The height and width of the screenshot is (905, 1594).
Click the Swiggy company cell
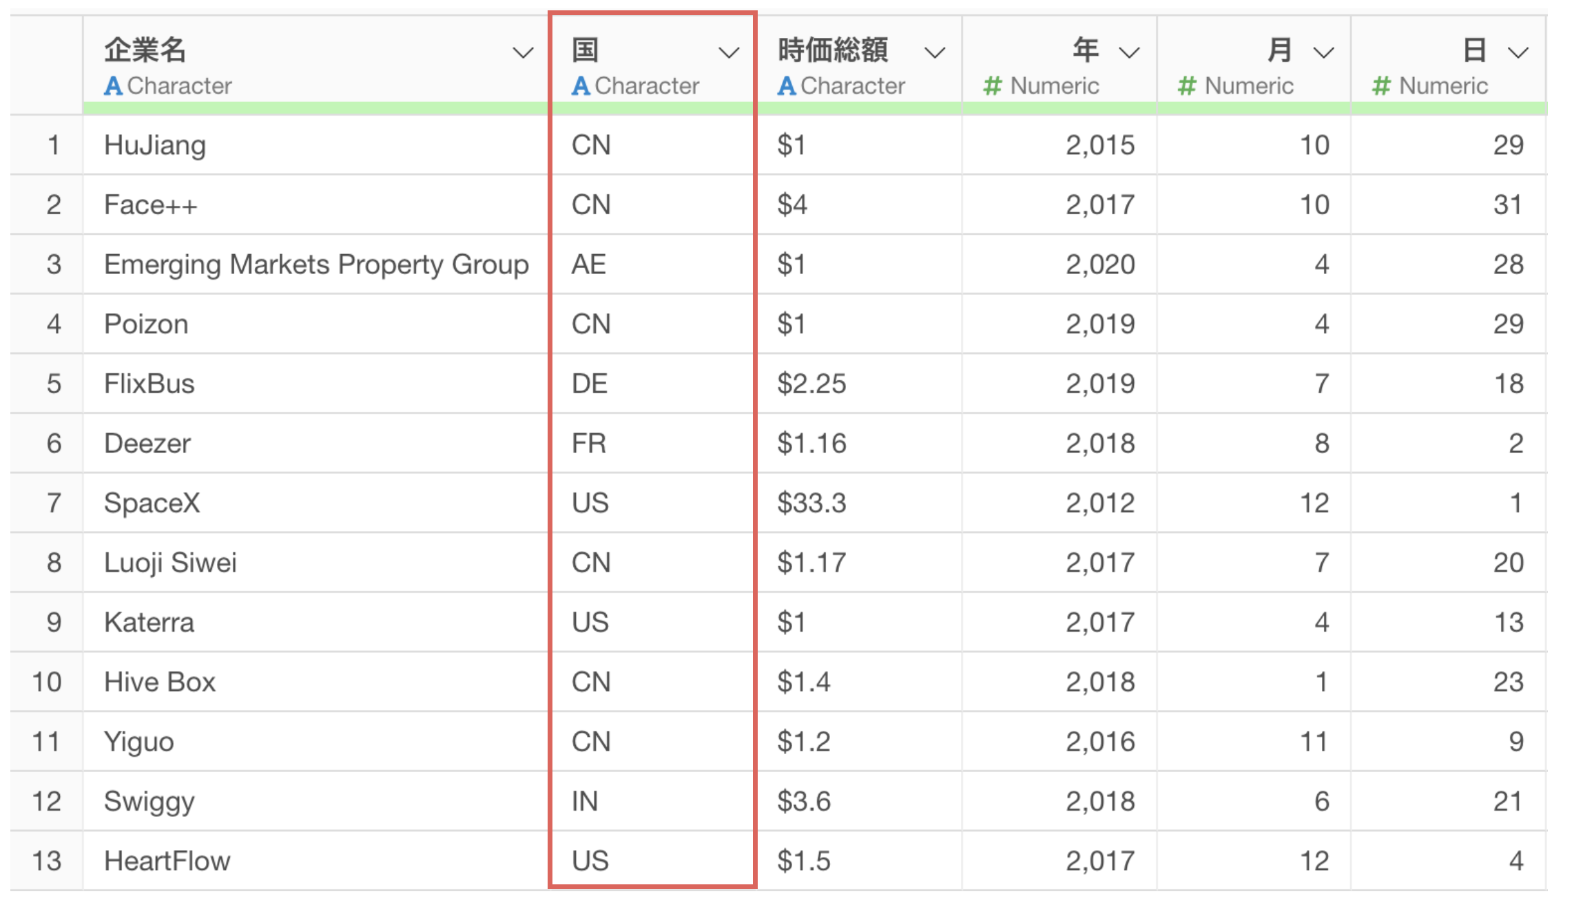pos(315,802)
